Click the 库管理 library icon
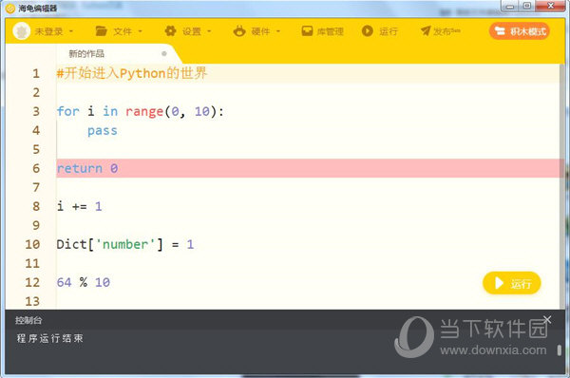The width and height of the screenshot is (570, 378). tap(307, 31)
